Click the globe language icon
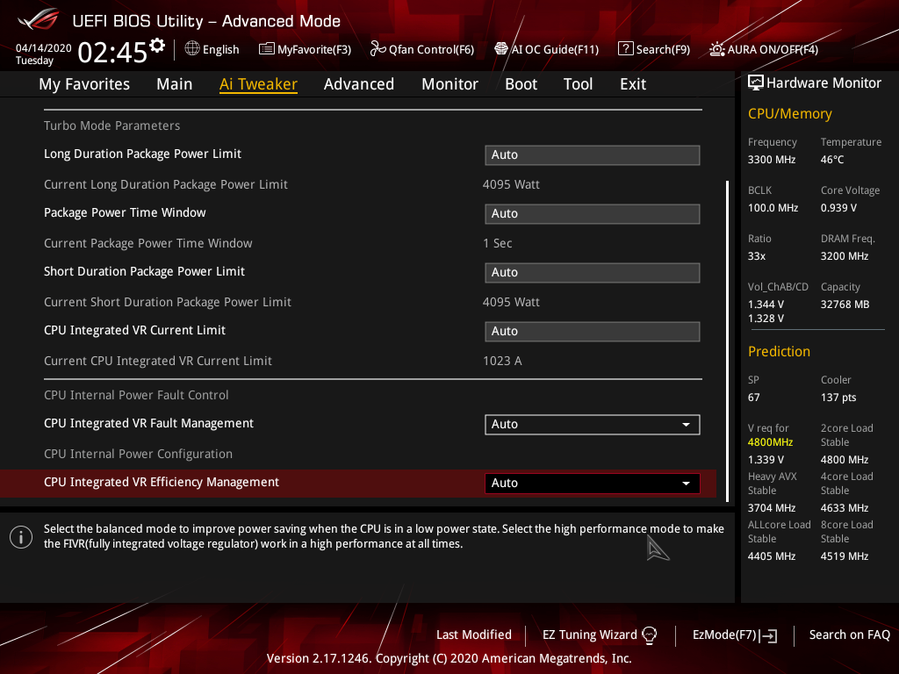 [192, 49]
